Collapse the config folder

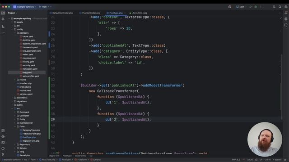pyautogui.click(x=12, y=29)
